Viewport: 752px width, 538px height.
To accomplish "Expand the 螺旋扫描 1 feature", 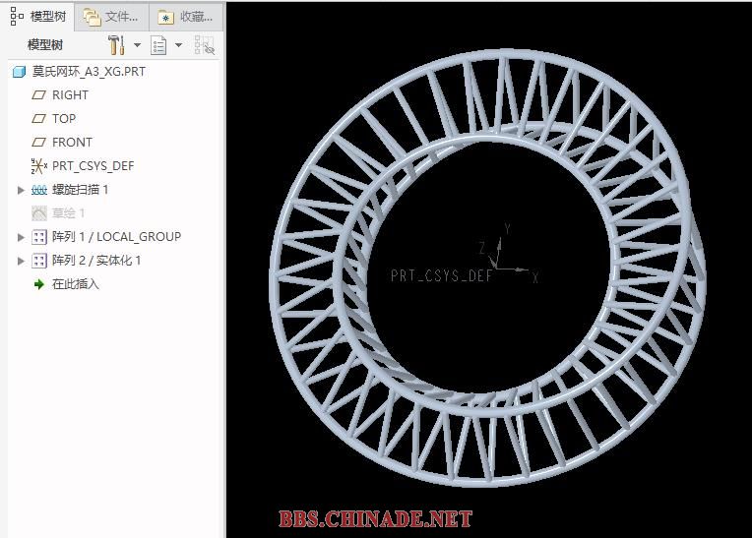I will [x=21, y=190].
